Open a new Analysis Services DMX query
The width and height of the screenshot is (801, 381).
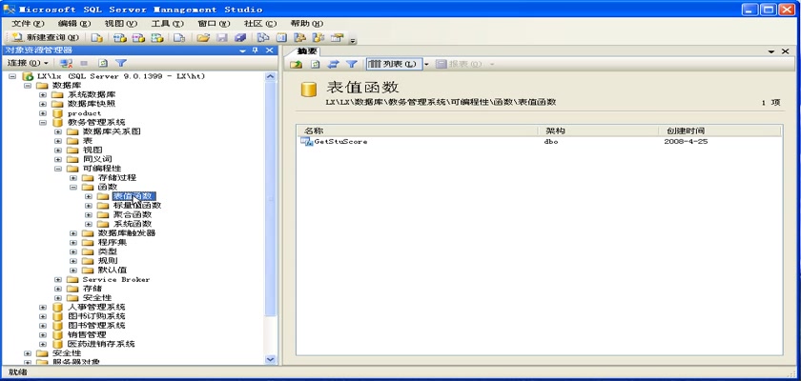pos(138,38)
